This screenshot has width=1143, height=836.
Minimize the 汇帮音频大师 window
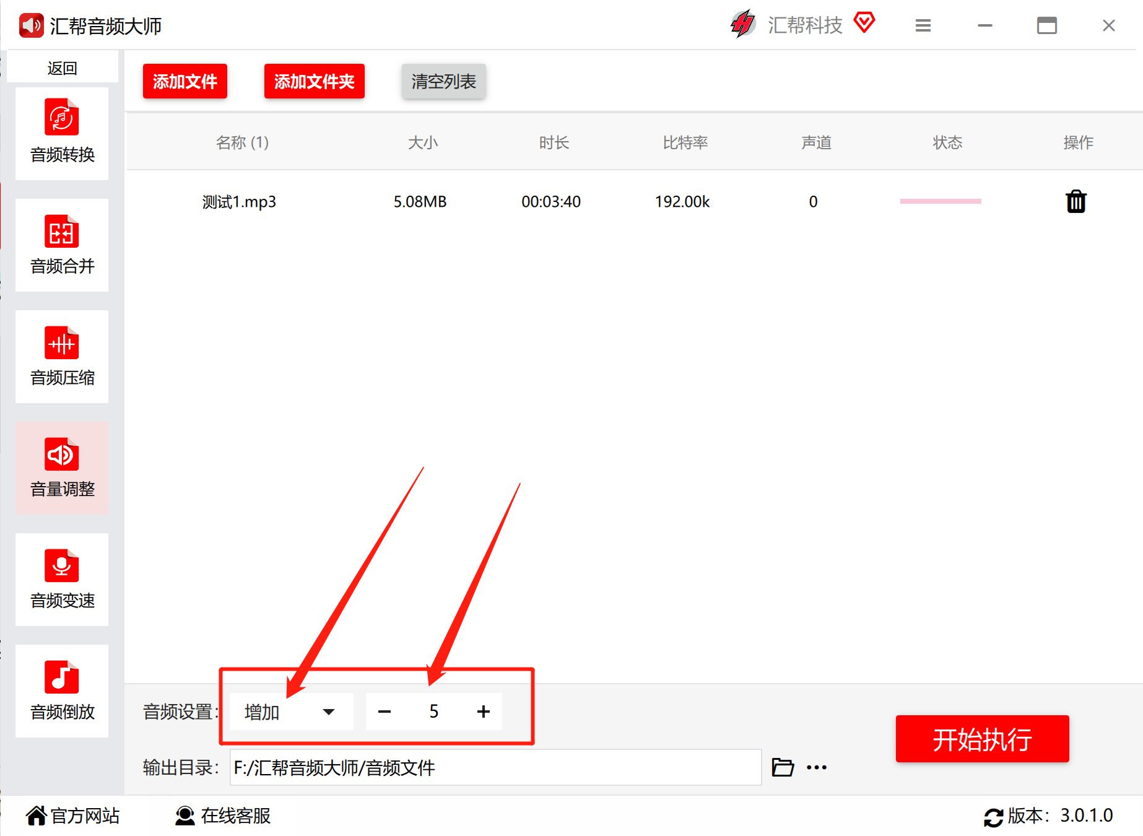coord(985,25)
